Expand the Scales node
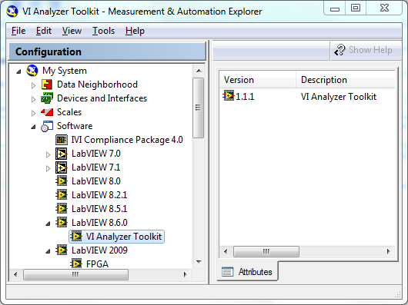The image size is (408, 305). tap(33, 113)
